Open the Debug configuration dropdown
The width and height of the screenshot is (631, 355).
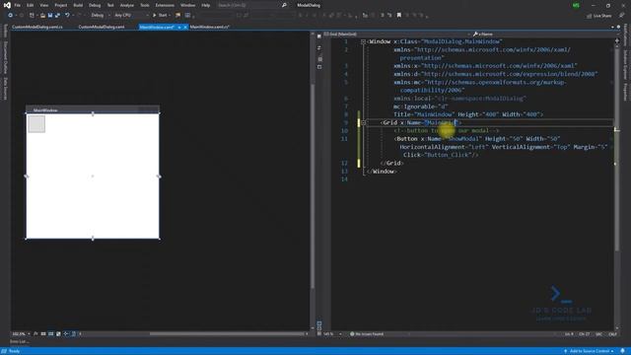click(100, 16)
